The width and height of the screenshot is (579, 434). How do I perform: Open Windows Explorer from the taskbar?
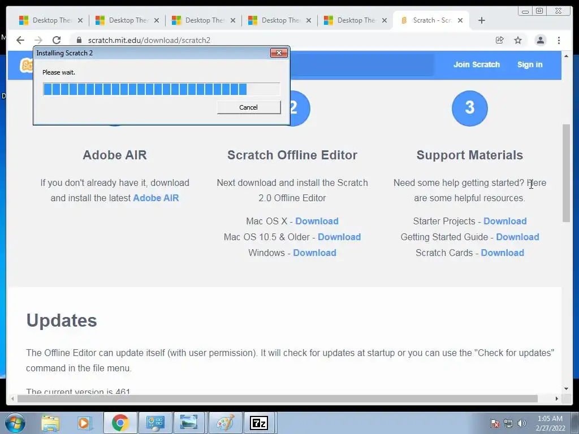(50, 423)
